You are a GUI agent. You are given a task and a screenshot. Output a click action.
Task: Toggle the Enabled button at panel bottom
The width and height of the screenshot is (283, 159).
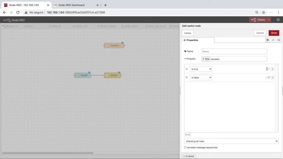pyautogui.click(x=189, y=156)
